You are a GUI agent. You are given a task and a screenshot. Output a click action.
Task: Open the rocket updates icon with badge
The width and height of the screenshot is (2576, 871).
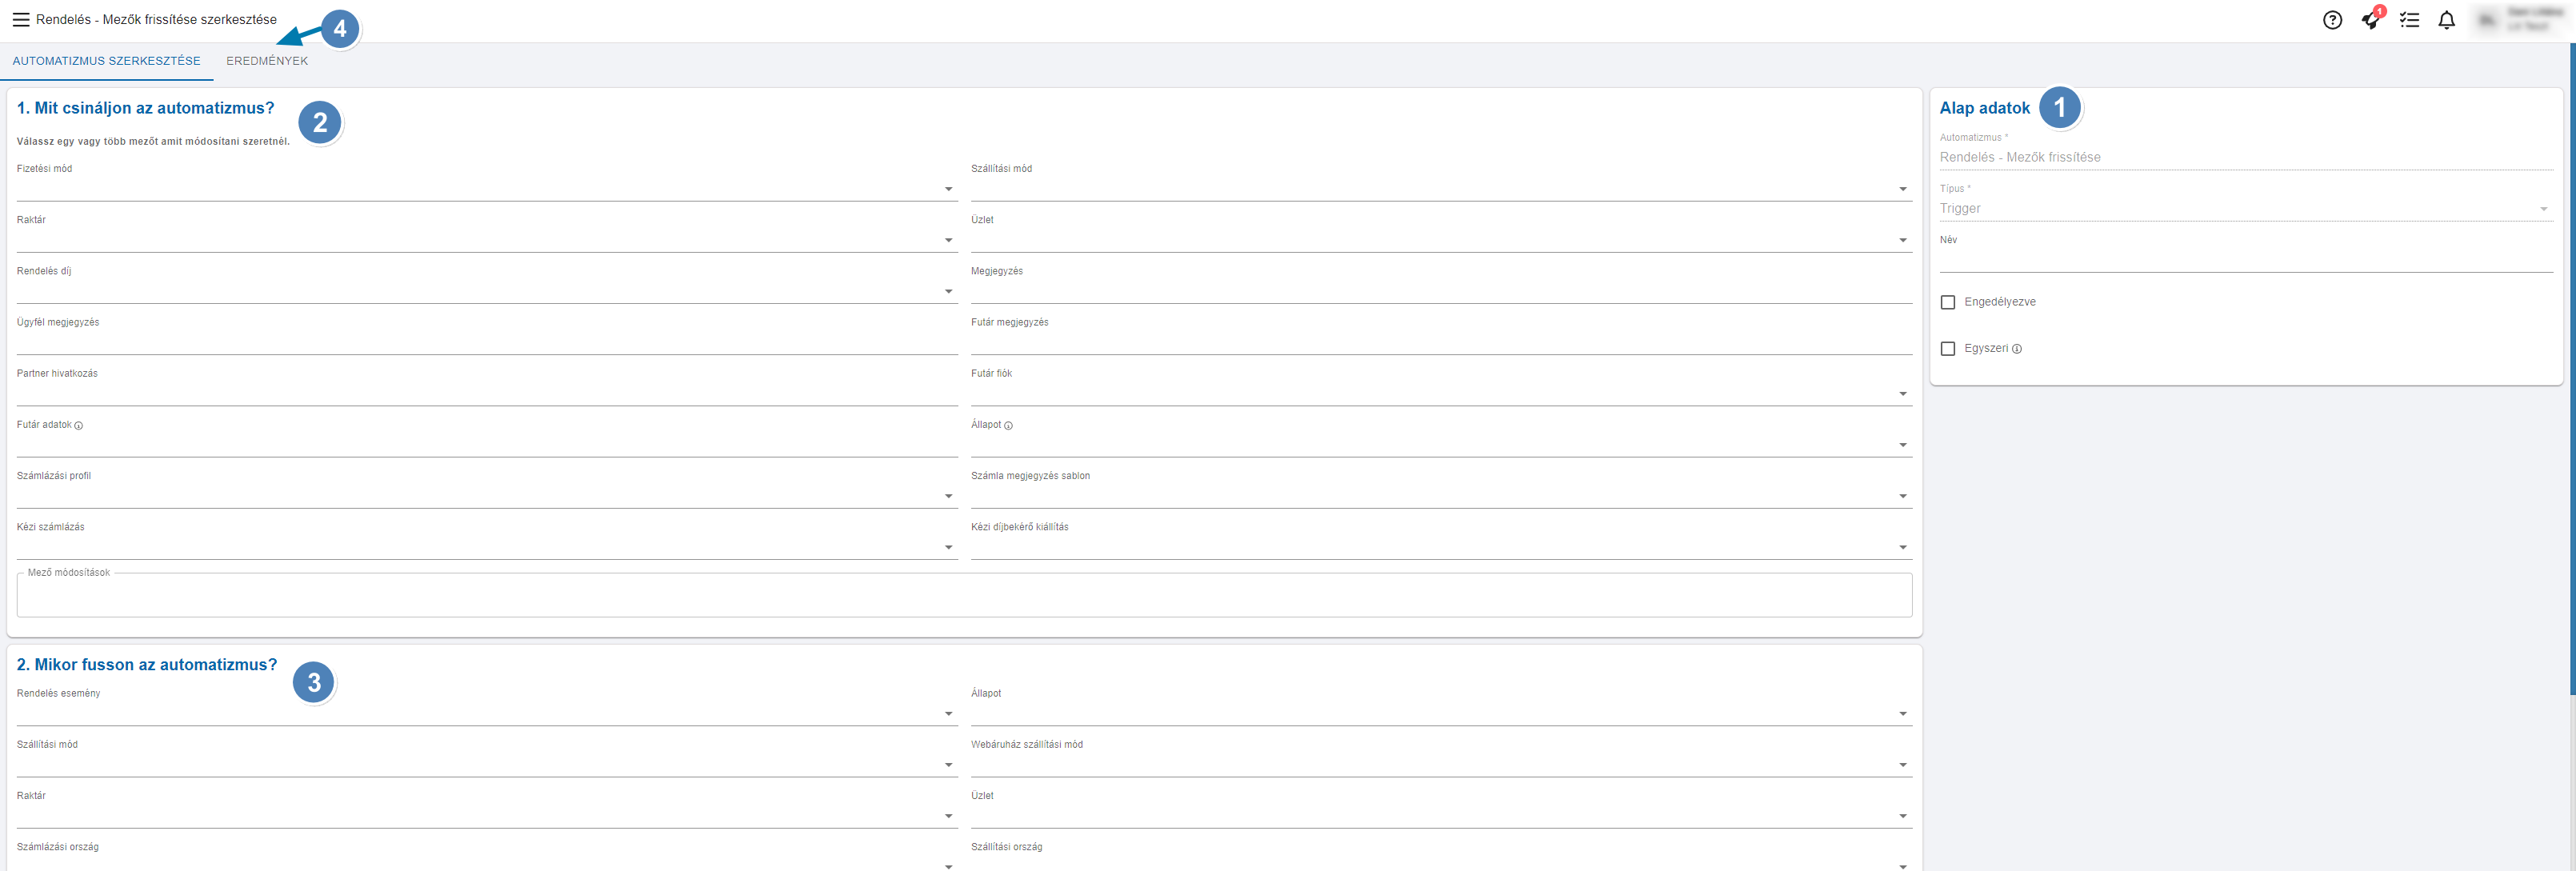[2370, 20]
